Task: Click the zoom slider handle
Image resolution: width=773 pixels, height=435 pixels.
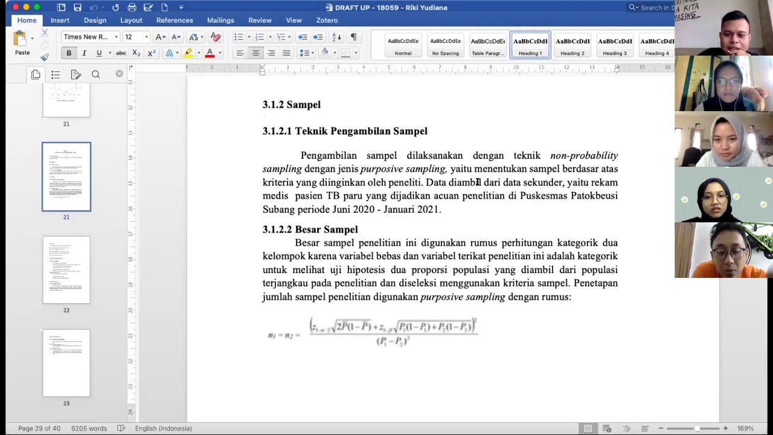Action: tap(697, 428)
